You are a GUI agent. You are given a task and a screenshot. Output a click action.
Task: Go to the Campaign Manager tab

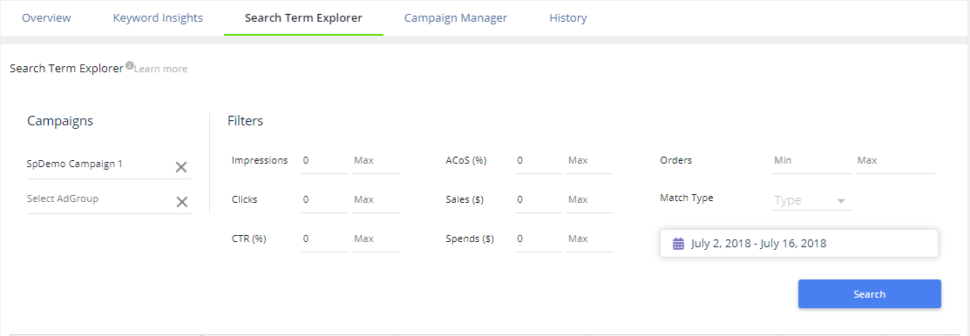[456, 18]
